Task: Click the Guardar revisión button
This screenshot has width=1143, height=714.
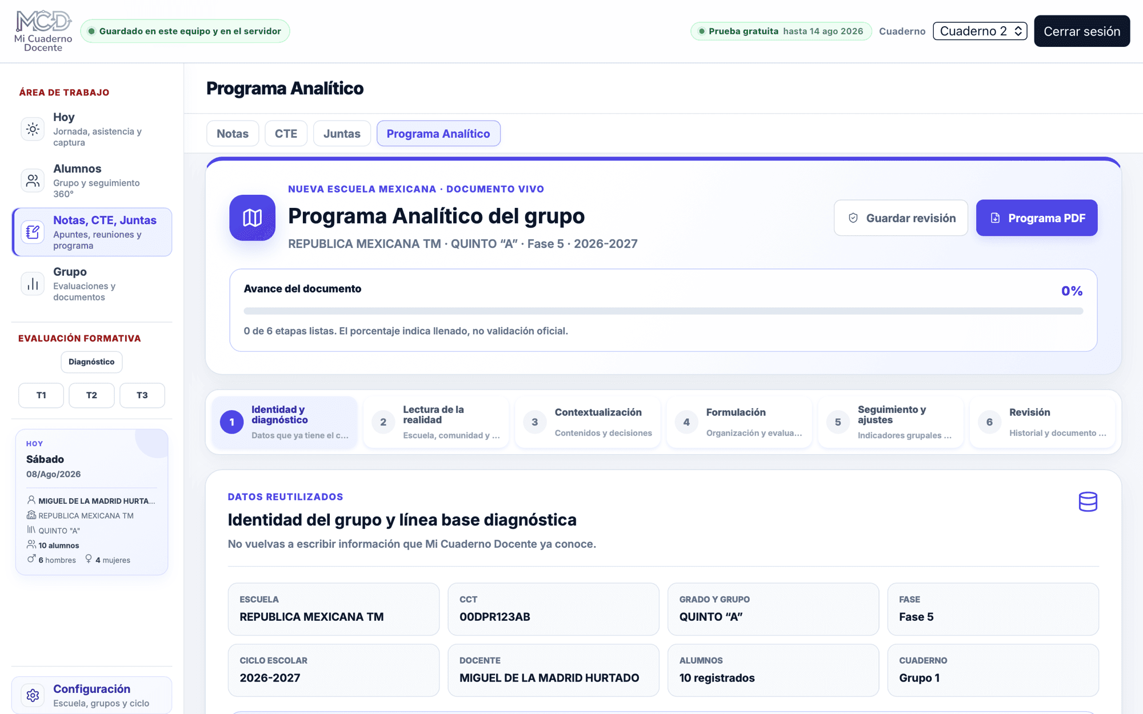Action: pyautogui.click(x=901, y=218)
